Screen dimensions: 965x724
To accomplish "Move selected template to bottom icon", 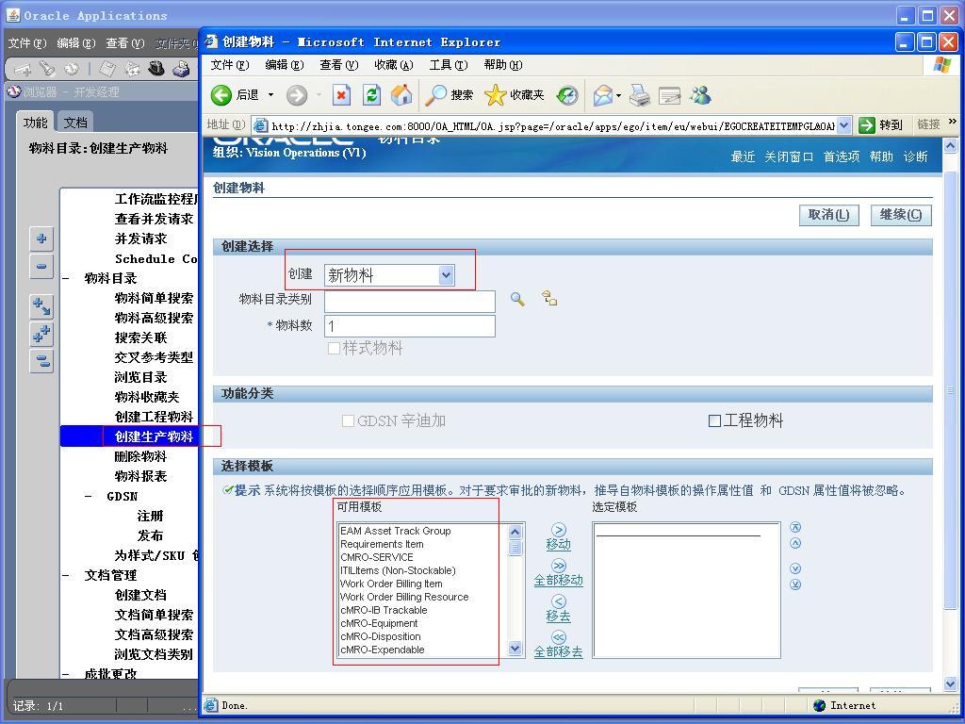I will (x=795, y=584).
